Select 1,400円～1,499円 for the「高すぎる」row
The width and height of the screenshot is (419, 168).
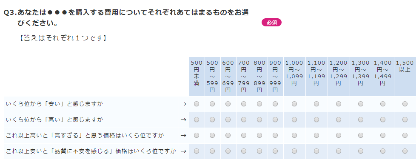click(383, 135)
